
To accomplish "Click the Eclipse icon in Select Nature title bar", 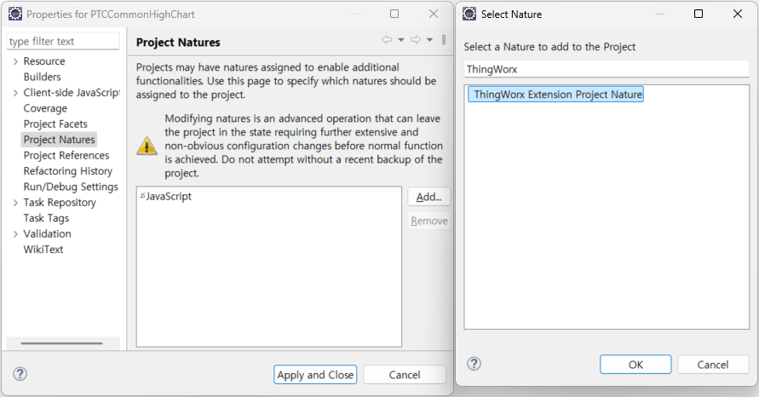I will 469,14.
